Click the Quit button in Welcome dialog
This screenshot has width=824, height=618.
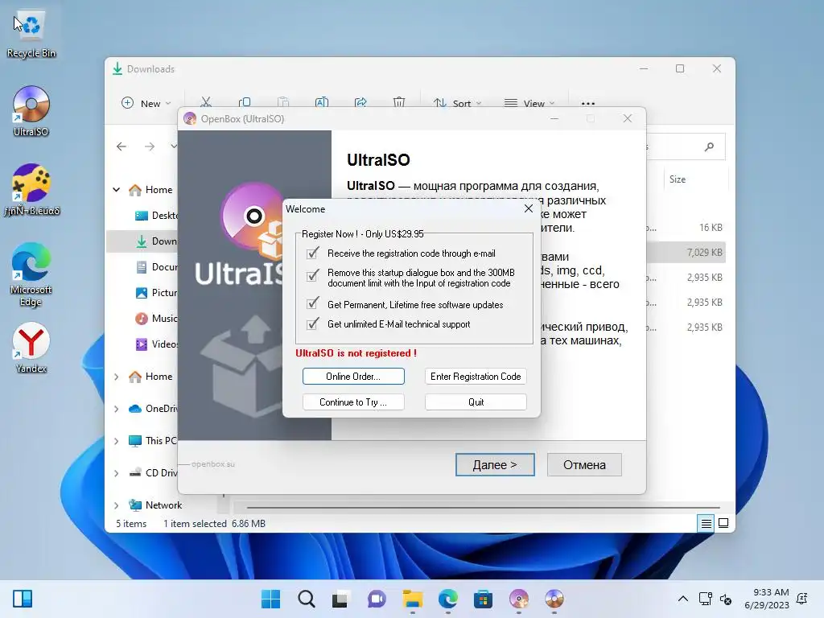476,402
